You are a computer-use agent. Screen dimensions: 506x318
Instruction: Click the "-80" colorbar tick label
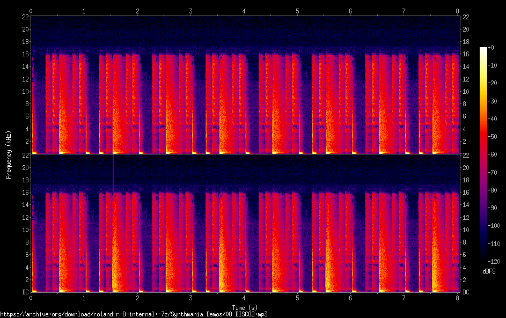point(493,190)
